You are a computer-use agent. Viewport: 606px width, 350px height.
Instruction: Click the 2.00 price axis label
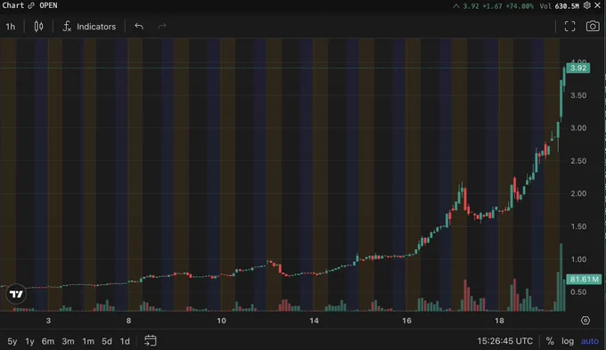578,193
